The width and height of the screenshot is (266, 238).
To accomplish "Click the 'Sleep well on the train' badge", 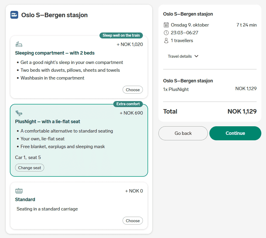I will 121,35.
